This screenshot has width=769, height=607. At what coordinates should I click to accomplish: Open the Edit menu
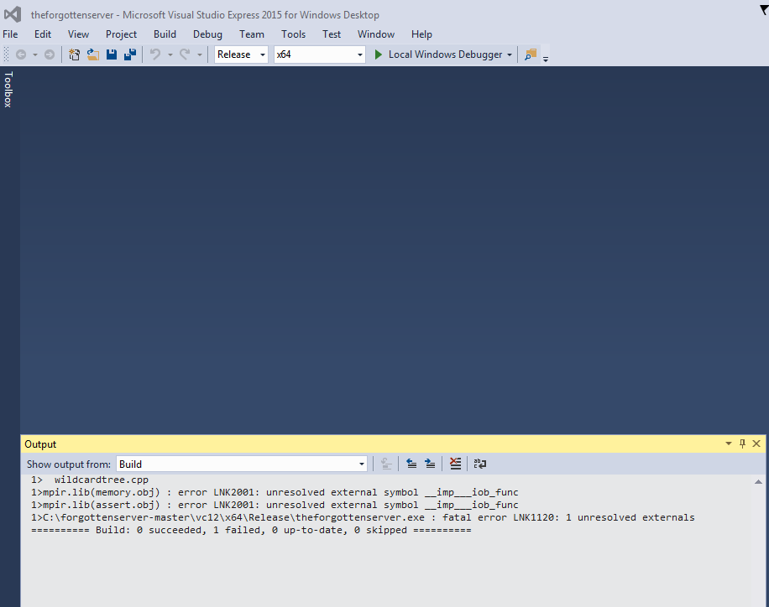(x=43, y=34)
